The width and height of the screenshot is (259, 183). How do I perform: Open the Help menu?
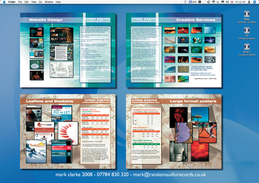pos(58,2)
